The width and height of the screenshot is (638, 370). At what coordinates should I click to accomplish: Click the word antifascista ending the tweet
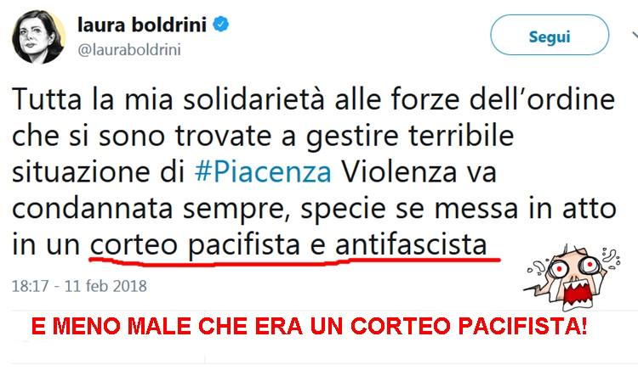click(x=411, y=244)
